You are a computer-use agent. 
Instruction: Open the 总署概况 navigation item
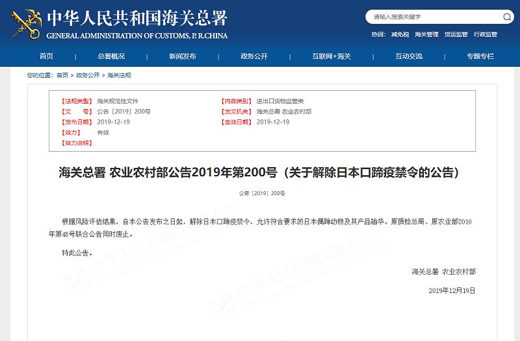pyautogui.click(x=111, y=56)
